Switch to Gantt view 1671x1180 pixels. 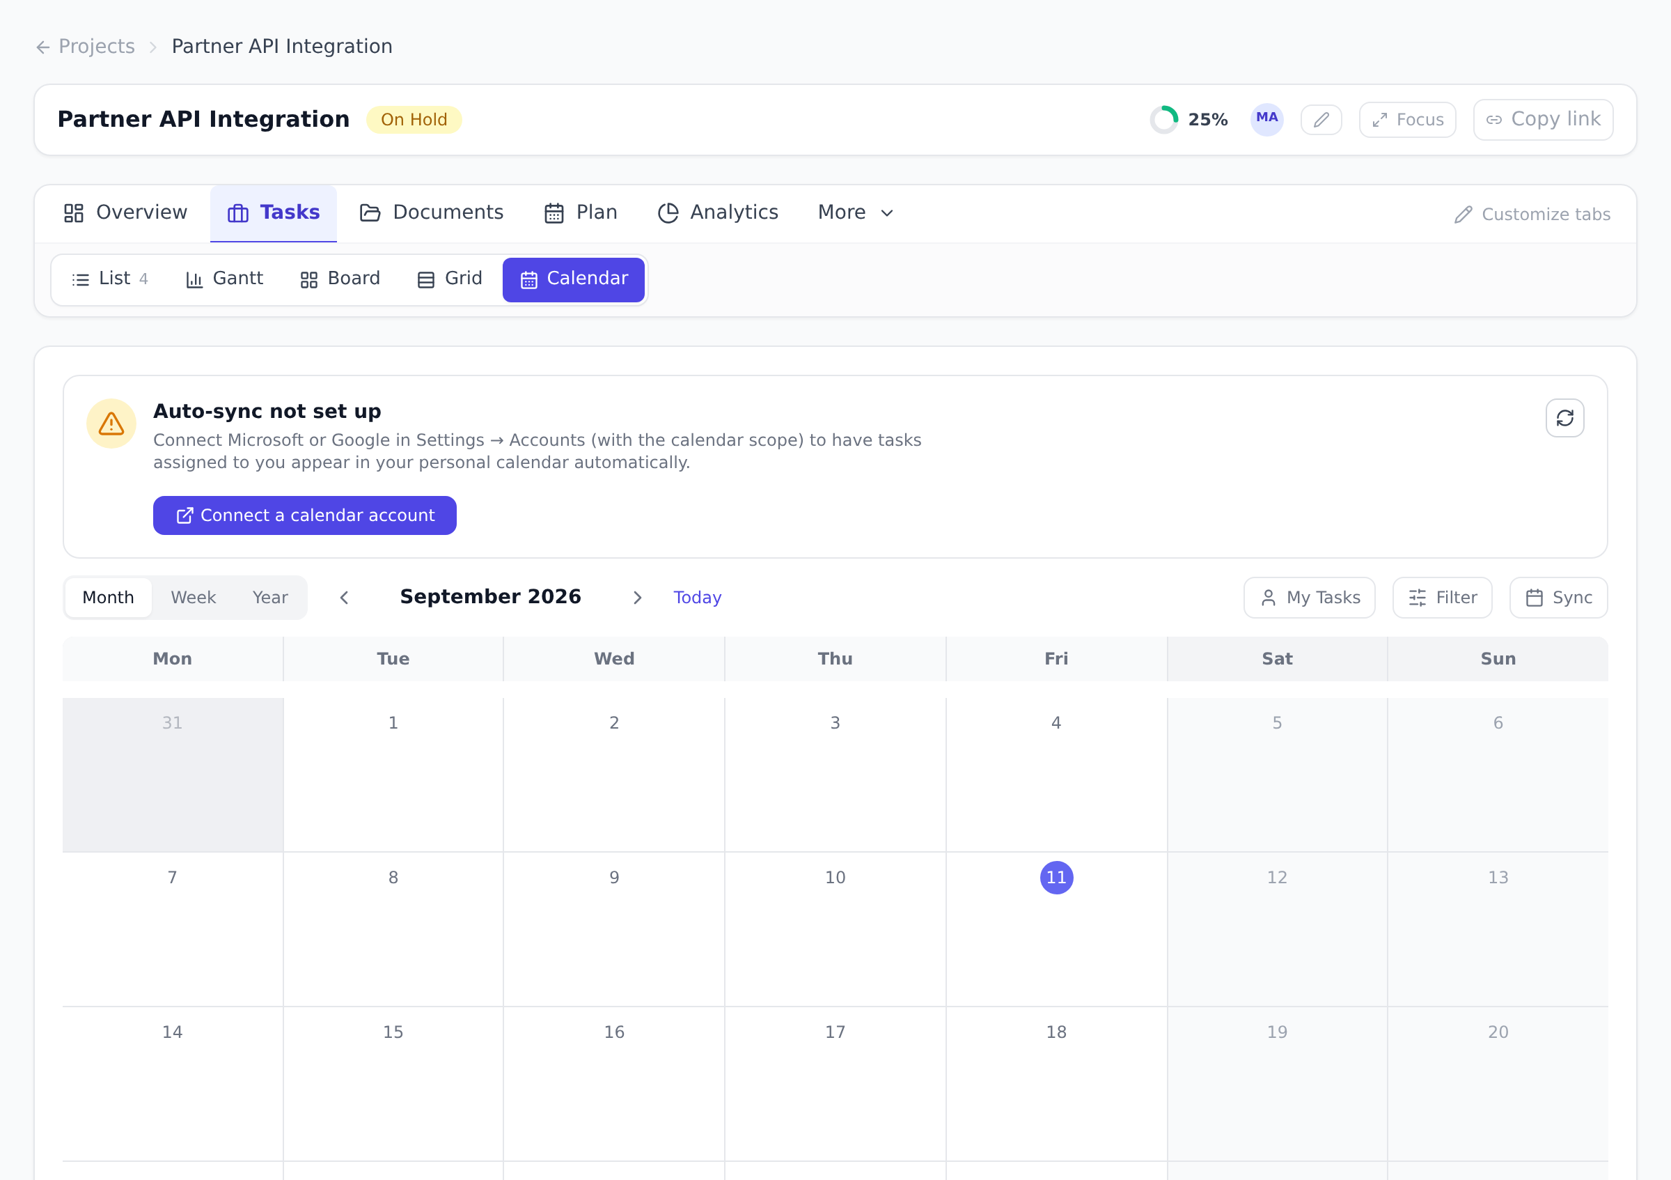tap(225, 279)
